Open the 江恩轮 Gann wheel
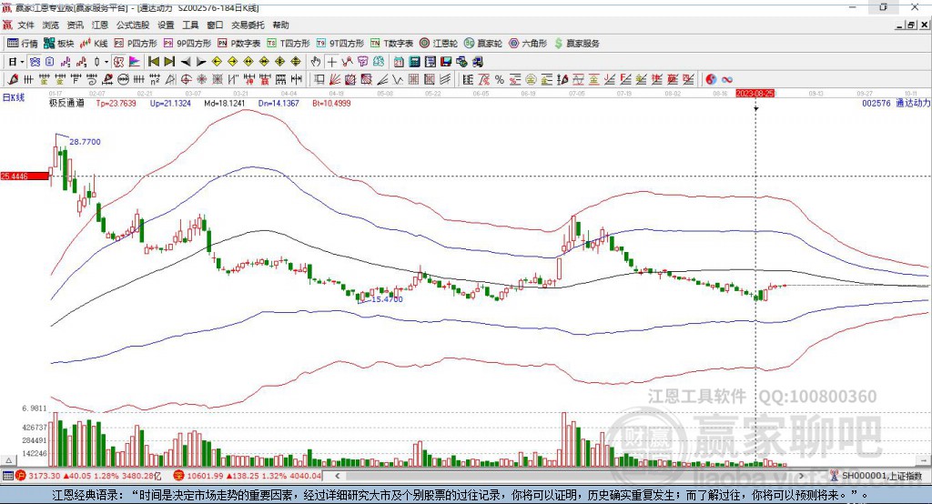This screenshot has height=504, width=932. [438, 44]
